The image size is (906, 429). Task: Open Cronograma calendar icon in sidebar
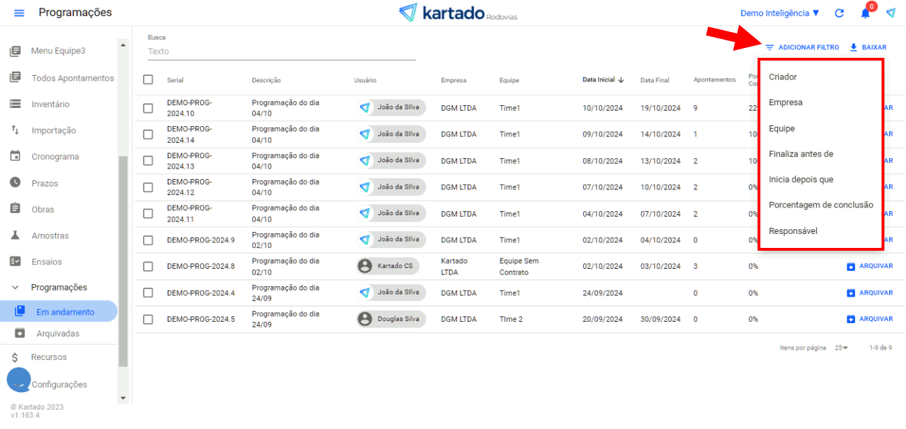pyautogui.click(x=15, y=157)
